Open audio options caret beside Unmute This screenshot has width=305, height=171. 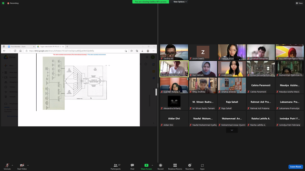[x=12, y=165]
